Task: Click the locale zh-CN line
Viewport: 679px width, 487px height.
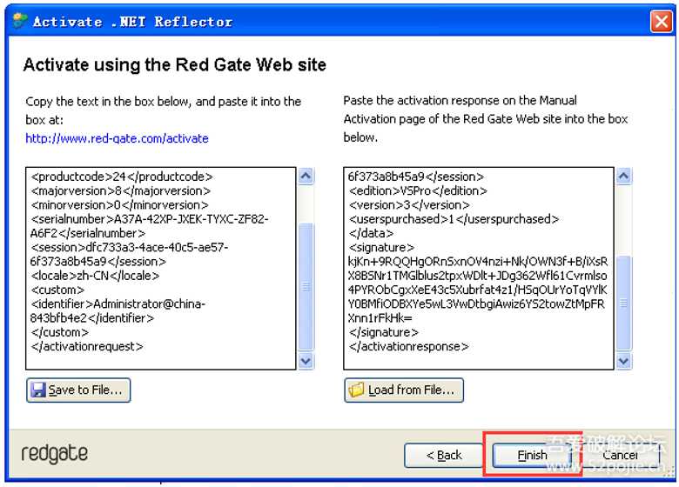Action: 95,276
